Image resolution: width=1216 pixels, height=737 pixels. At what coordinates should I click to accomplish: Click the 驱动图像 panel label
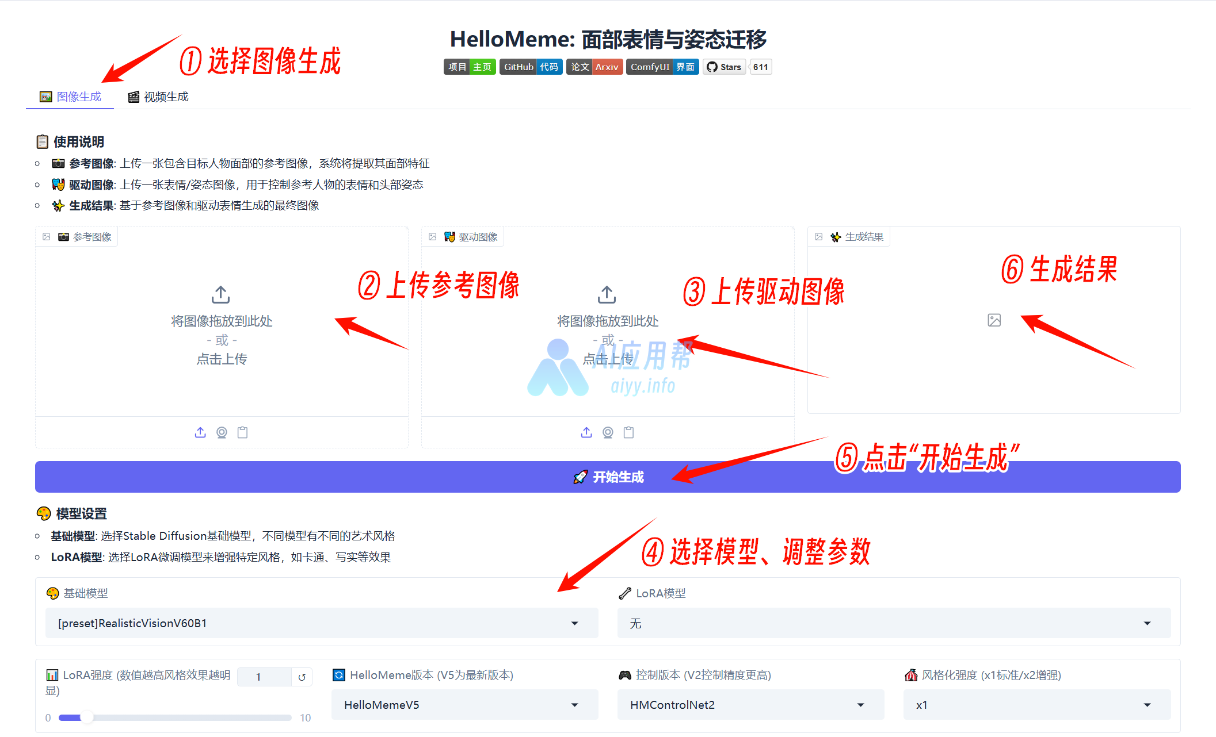click(x=463, y=237)
